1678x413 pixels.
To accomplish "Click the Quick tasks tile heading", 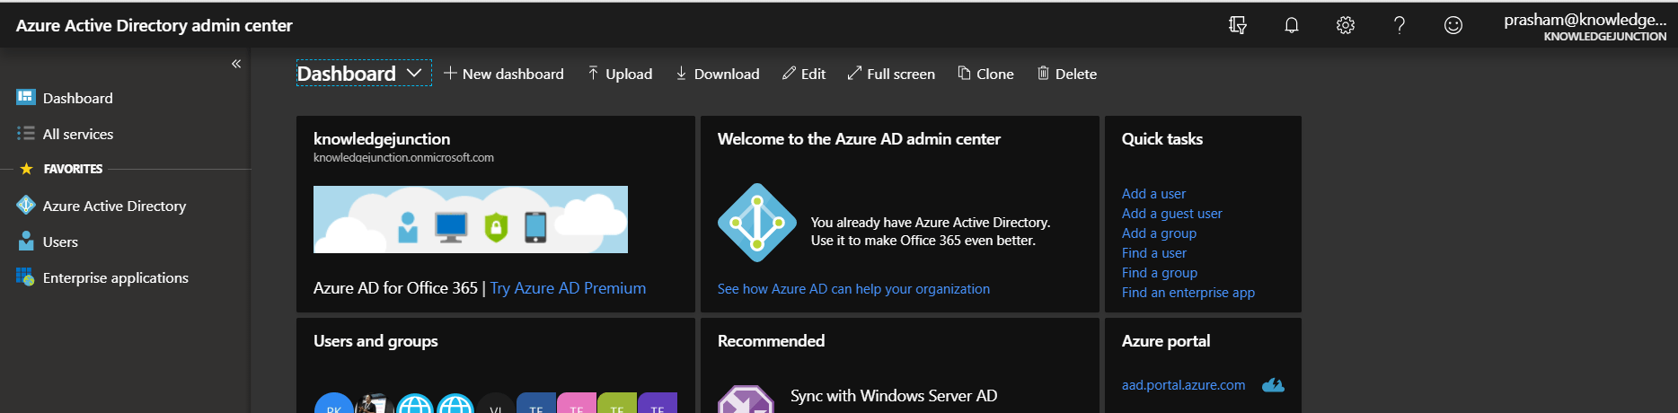I will 1162,139.
